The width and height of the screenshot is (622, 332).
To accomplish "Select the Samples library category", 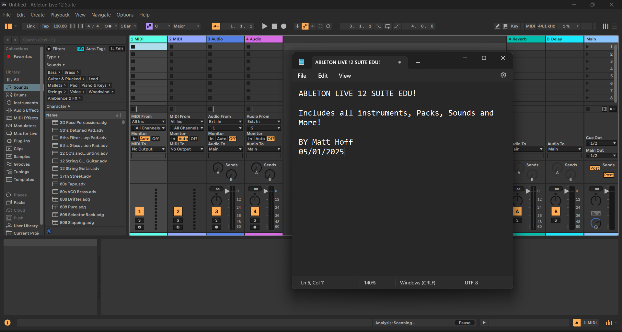I will click(22, 157).
